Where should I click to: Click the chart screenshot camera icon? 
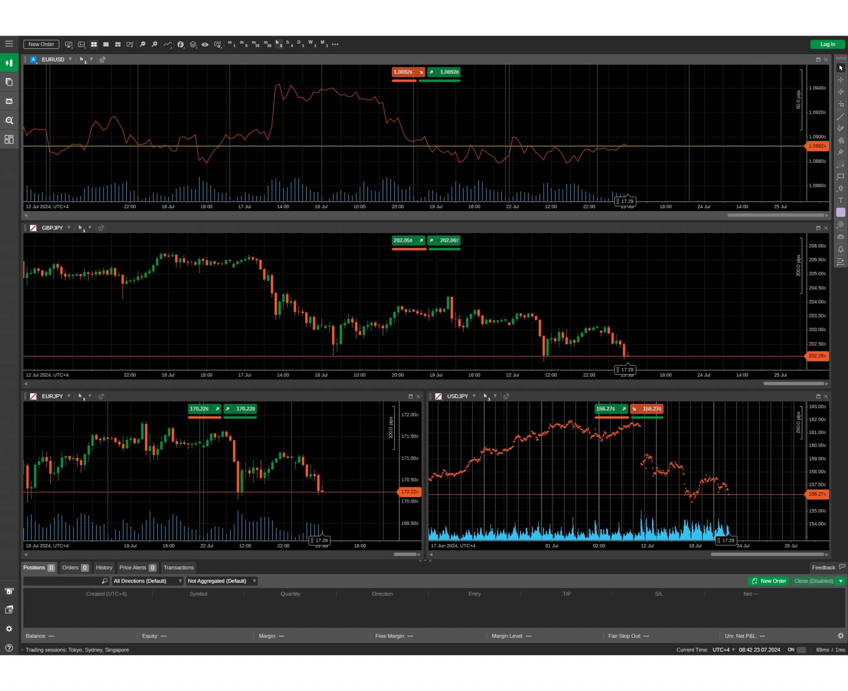tap(840, 237)
